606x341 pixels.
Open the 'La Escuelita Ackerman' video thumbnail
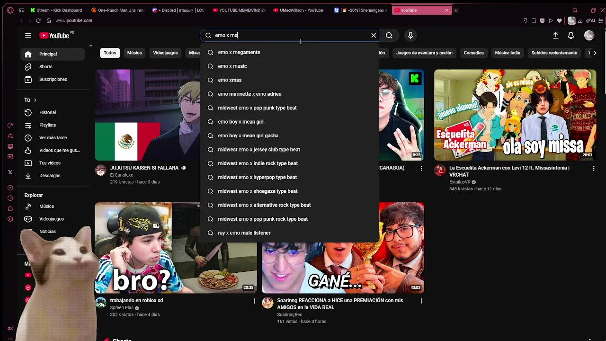(515, 115)
